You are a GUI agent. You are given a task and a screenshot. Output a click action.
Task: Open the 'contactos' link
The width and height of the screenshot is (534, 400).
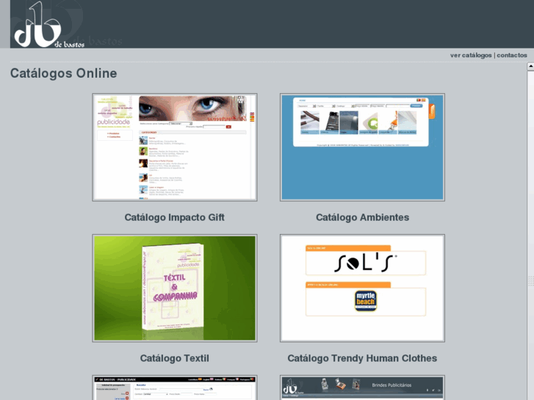coord(512,55)
